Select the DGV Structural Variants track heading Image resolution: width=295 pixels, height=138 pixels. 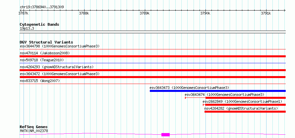pyautogui.click(x=46, y=42)
